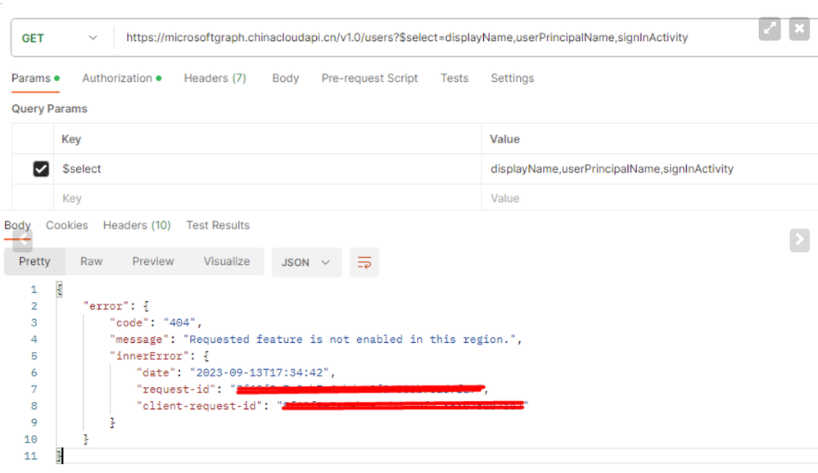Expand the image to fullscreen

point(770,29)
